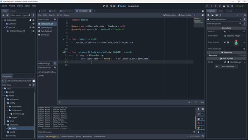248x140 pixels.
Task: Click the Search Help button
Action: pyautogui.click(x=185, y=15)
